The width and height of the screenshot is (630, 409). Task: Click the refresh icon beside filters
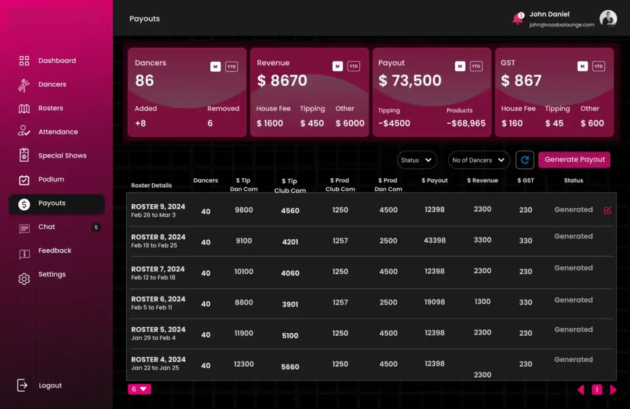(x=525, y=160)
